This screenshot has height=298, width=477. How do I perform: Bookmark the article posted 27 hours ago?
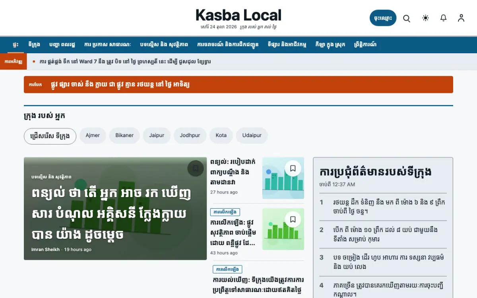293,168
